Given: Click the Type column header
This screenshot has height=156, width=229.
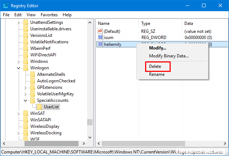Looking at the screenshot, I should 146,23.
